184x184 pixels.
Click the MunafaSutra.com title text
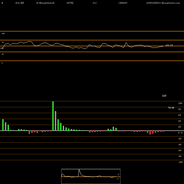pos(171,3)
